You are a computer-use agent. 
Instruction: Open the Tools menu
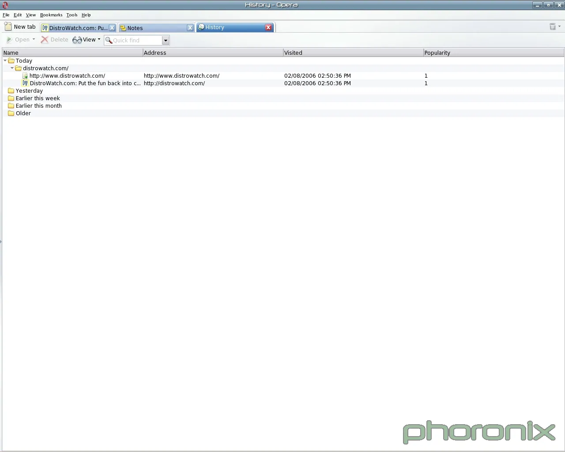[72, 15]
